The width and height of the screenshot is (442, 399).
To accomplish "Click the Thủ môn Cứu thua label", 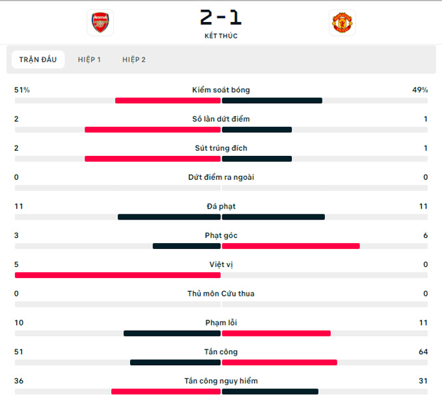I will tap(221, 294).
